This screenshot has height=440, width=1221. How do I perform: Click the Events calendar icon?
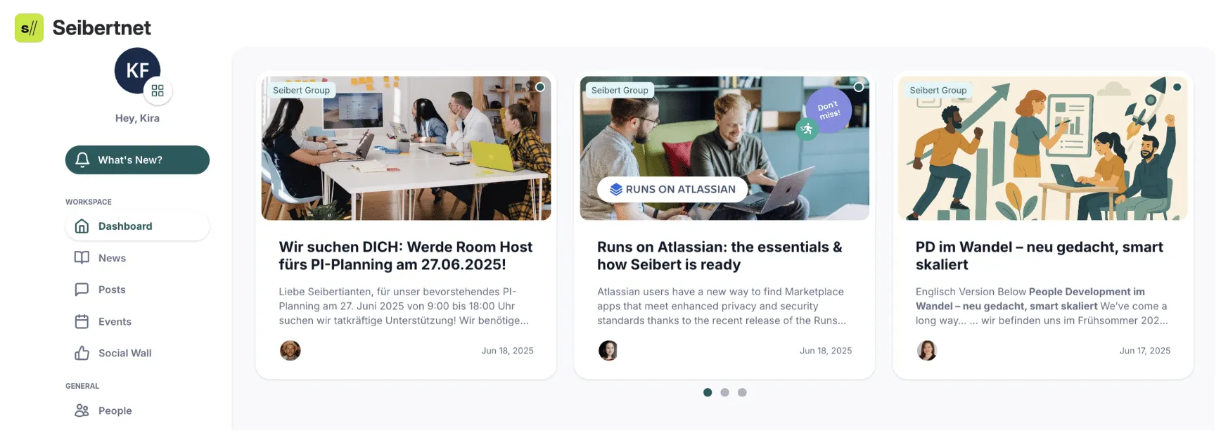pos(82,321)
